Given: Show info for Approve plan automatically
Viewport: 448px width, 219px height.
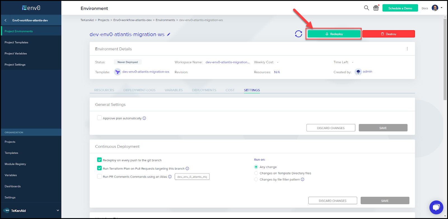Looking at the screenshot, I should click(x=144, y=118).
